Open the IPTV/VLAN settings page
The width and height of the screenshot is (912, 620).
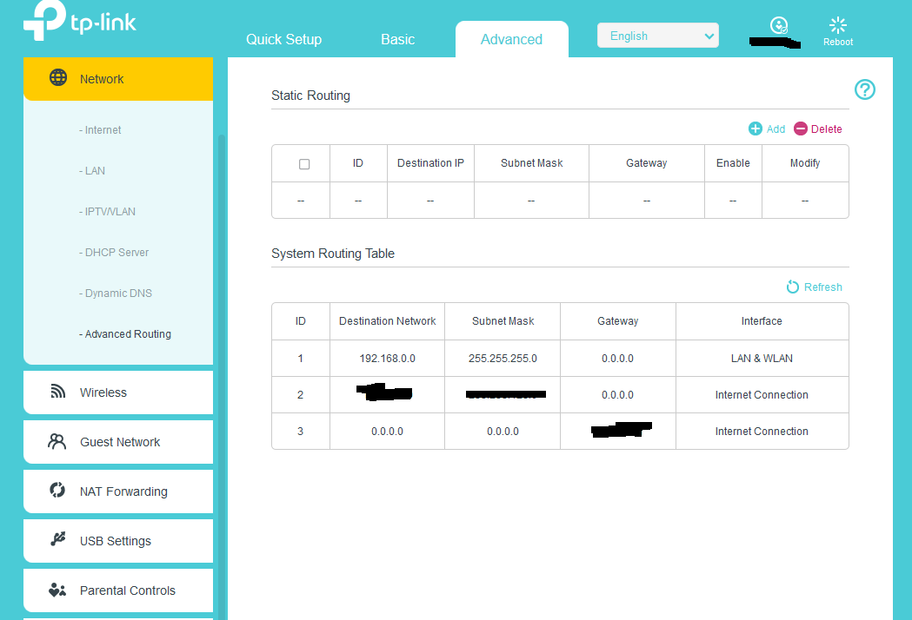[110, 212]
